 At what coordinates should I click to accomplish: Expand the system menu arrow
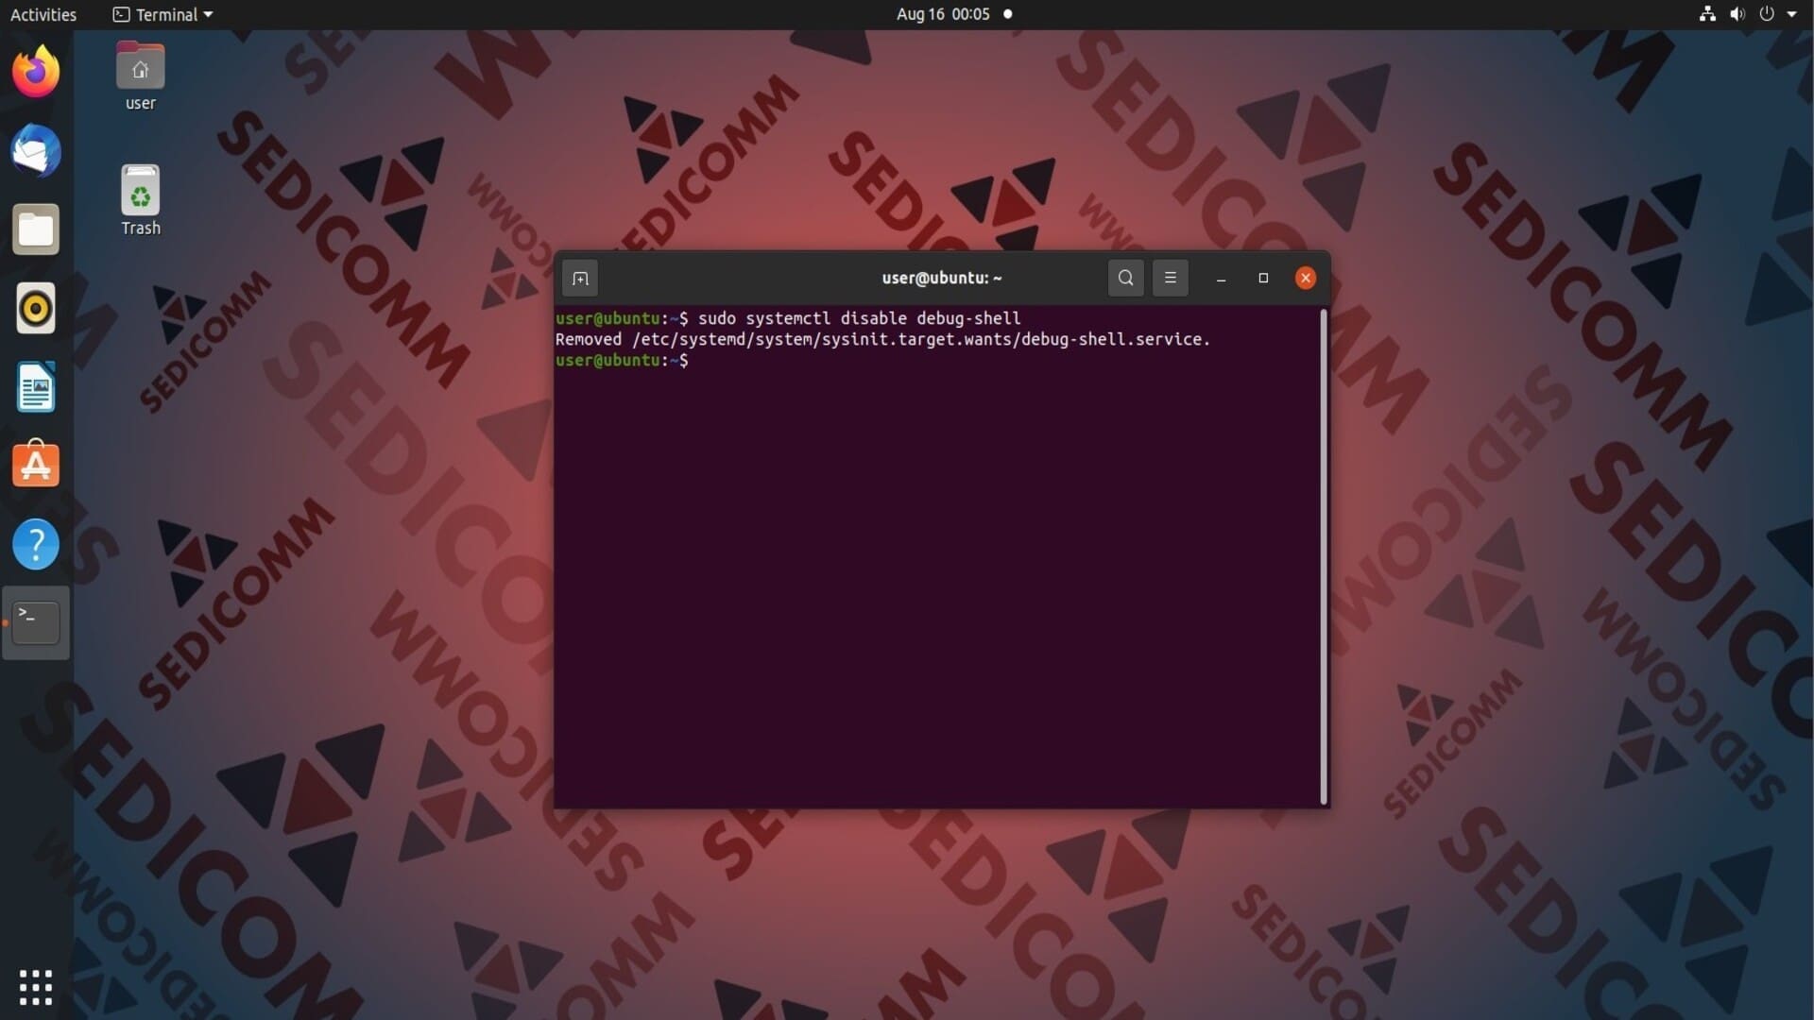(1791, 14)
